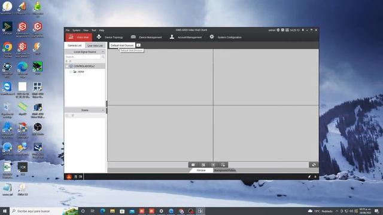Open the TeamViewer desktop shortcut

click(7, 89)
